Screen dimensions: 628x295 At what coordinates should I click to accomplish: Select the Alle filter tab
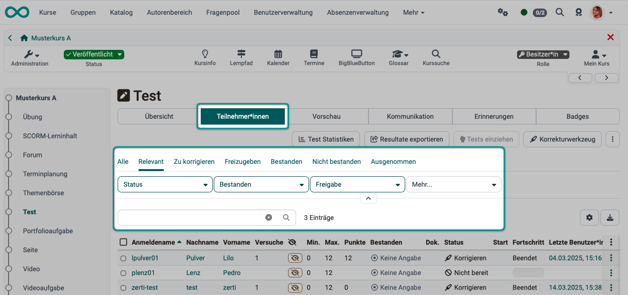tap(123, 162)
